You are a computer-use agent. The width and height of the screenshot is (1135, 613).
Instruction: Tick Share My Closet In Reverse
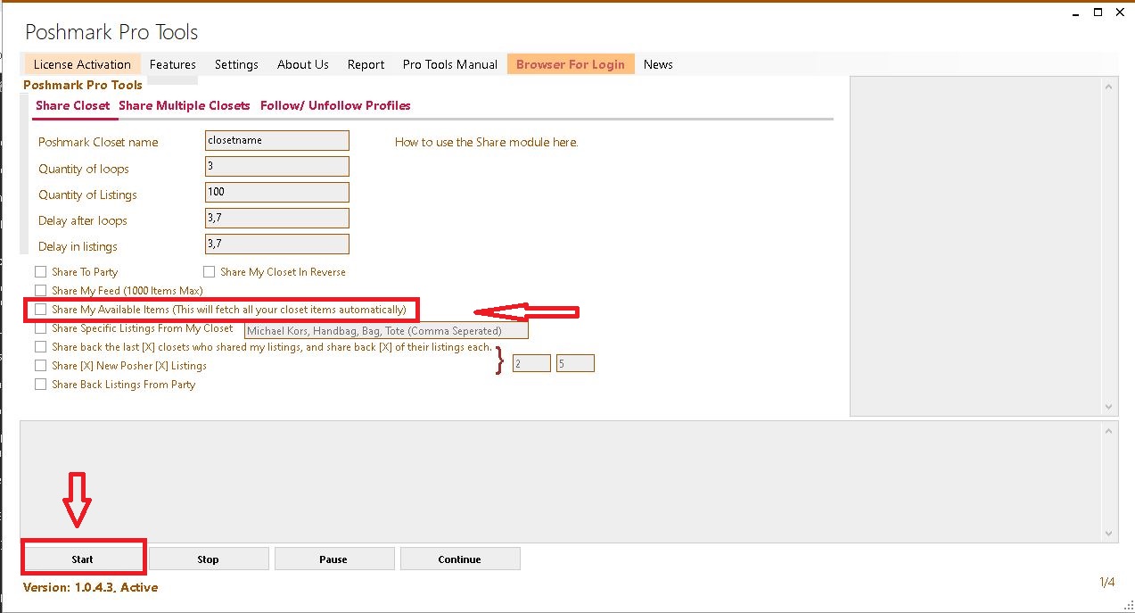pos(210,272)
